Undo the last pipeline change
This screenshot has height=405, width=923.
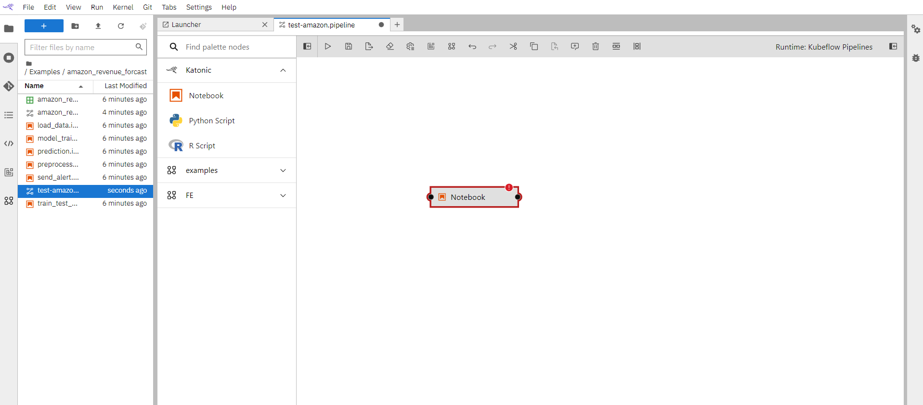(472, 46)
